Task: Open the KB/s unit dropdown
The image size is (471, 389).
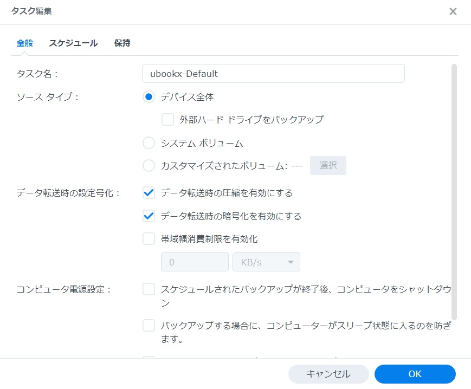Action: pos(266,262)
